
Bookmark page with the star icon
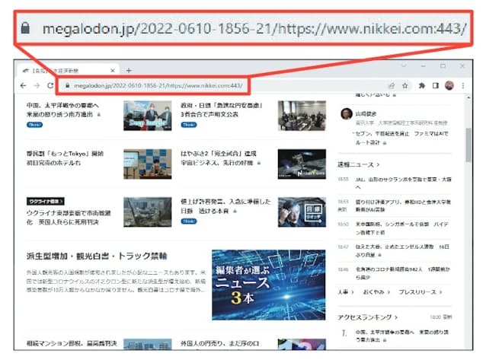[x=405, y=86]
